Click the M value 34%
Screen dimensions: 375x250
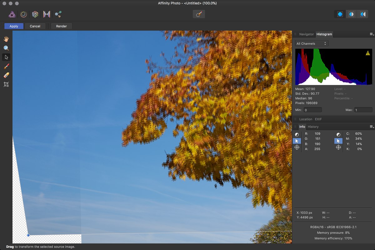358,139
